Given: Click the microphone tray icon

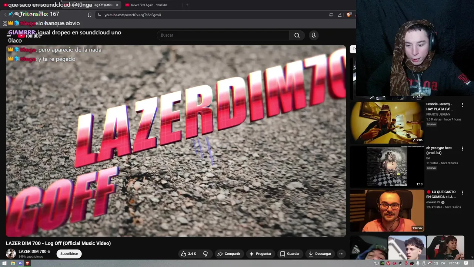Looking at the screenshot, I should coord(418,263).
